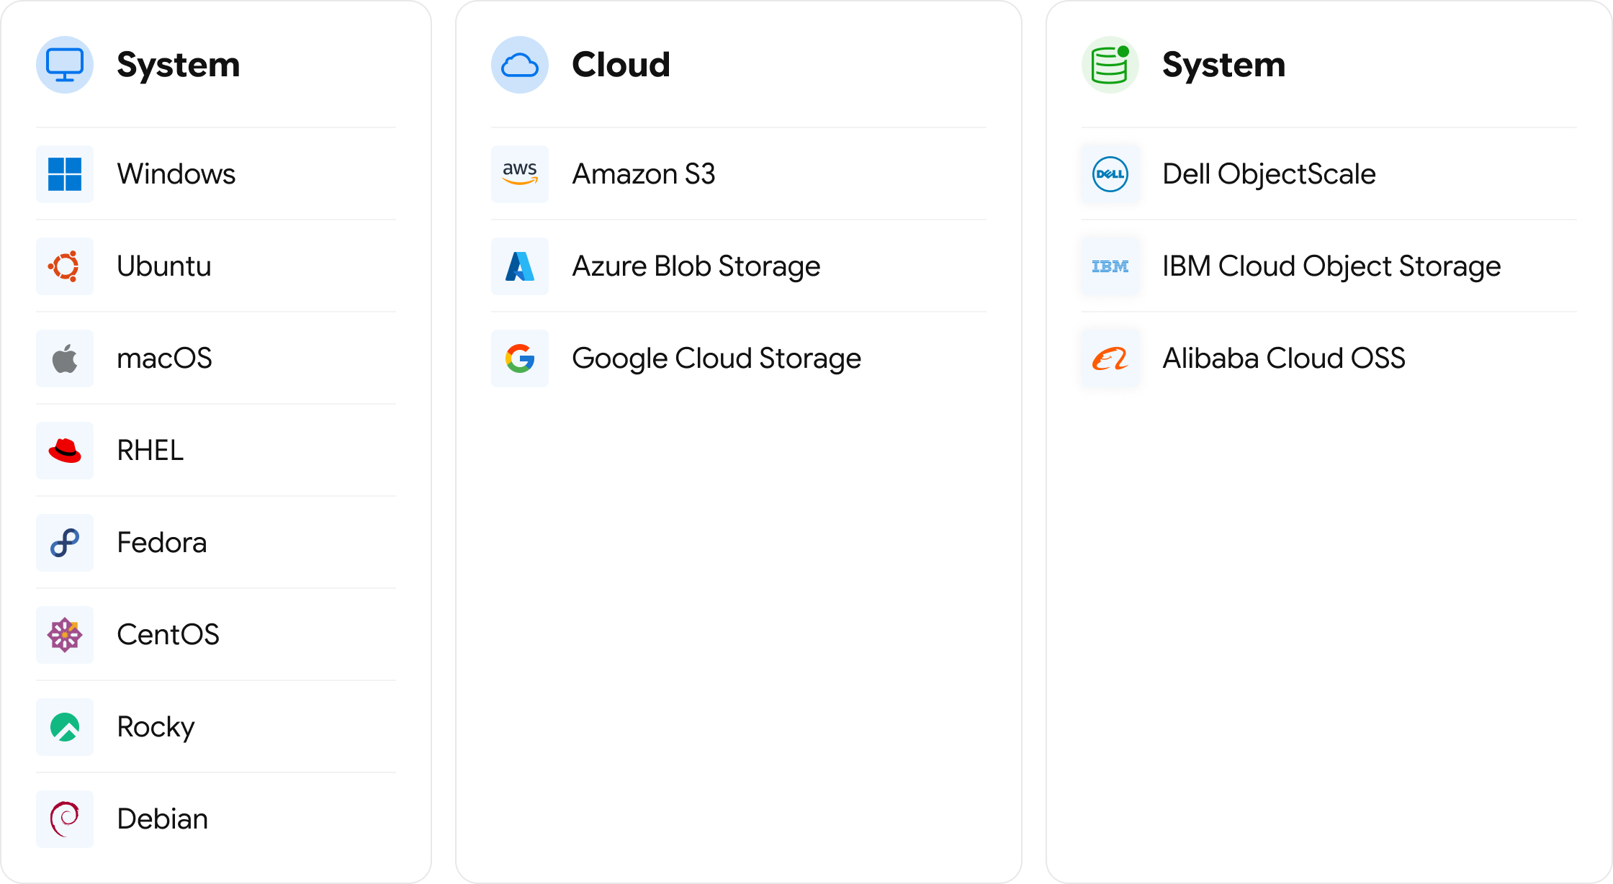
Task: Click the System heading beside database icon
Action: pos(1224,66)
